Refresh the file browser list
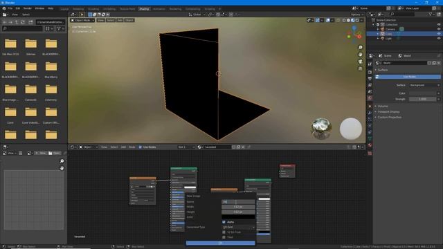The height and width of the screenshot is (249, 443). (x=23, y=21)
